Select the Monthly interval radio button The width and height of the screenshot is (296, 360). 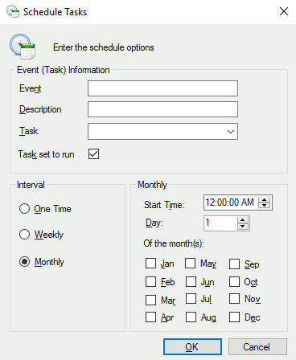click(x=24, y=262)
